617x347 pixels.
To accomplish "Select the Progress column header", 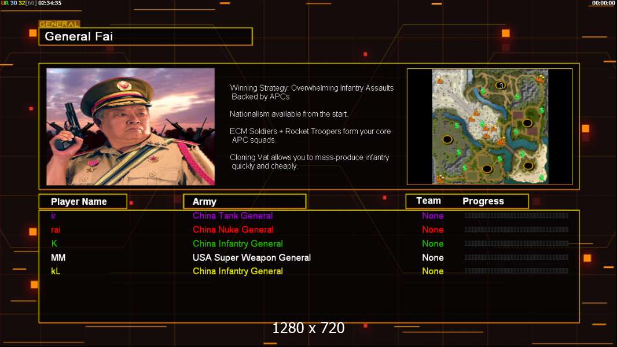I will click(x=483, y=201).
